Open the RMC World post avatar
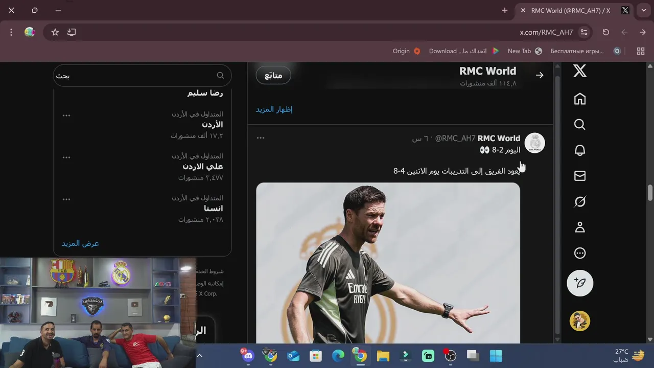Viewport: 654px width, 368px height. 535,143
